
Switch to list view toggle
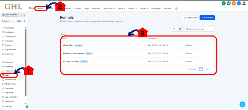point(180,29)
